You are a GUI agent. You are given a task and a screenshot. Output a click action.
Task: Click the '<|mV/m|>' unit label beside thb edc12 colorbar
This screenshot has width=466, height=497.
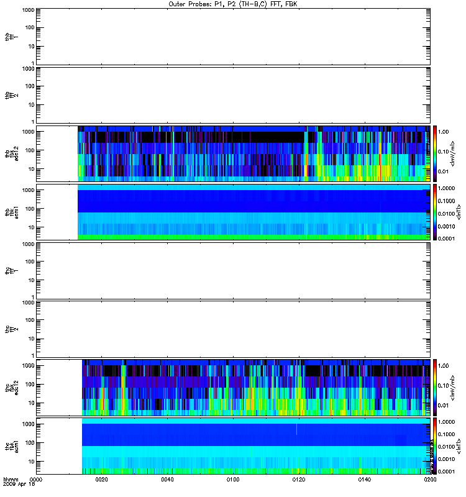point(453,153)
